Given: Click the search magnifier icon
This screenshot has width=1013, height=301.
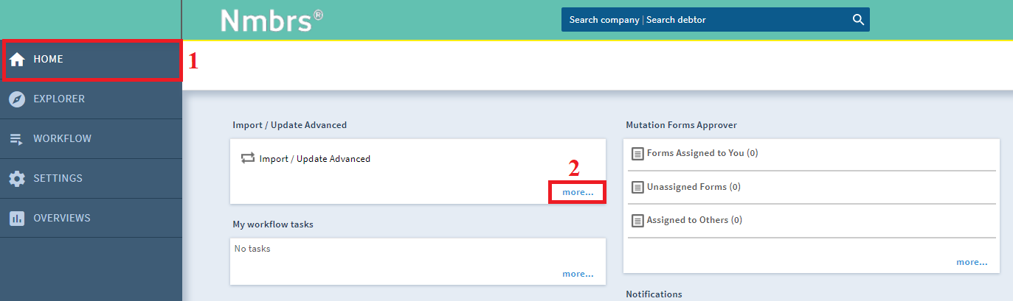Looking at the screenshot, I should tap(858, 20).
